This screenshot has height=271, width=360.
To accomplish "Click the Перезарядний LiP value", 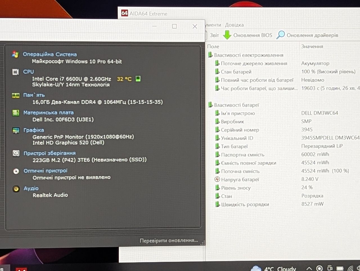I will [x=322, y=146].
